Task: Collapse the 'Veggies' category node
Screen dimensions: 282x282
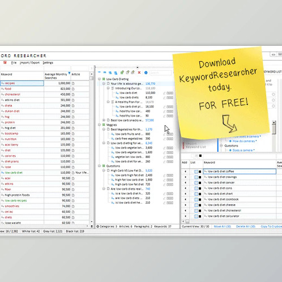Action: coord(99,125)
